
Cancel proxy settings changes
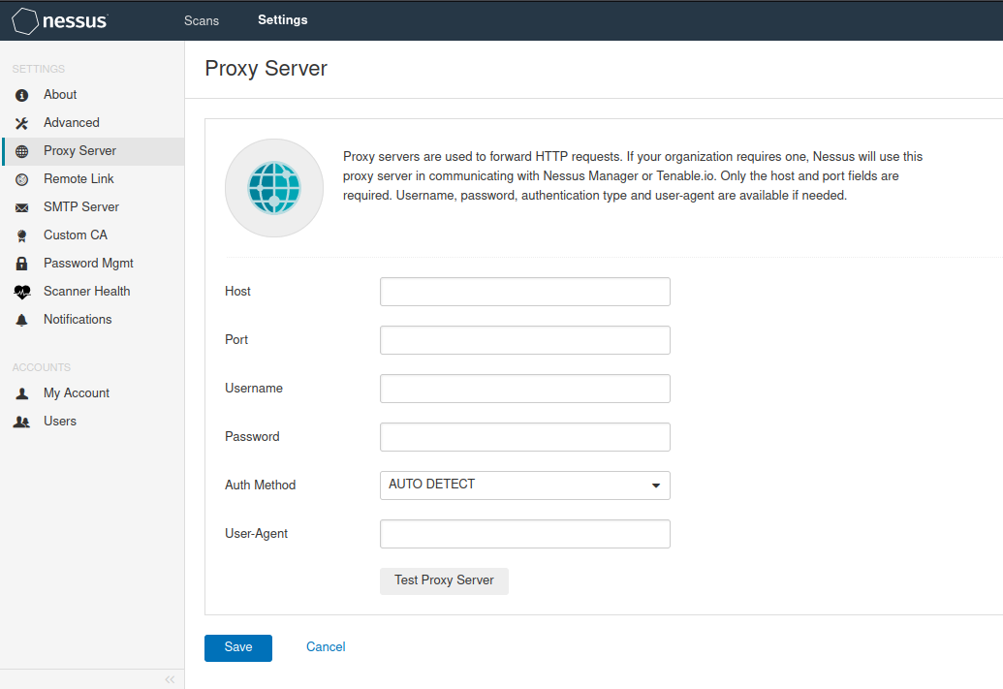click(326, 647)
